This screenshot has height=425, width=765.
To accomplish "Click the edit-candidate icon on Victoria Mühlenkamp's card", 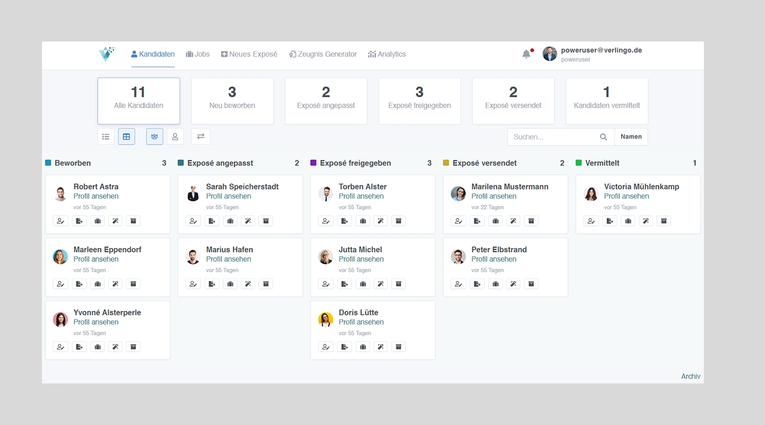I will (x=591, y=221).
